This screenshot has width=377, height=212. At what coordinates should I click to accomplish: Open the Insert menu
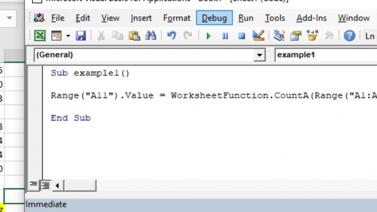click(141, 18)
